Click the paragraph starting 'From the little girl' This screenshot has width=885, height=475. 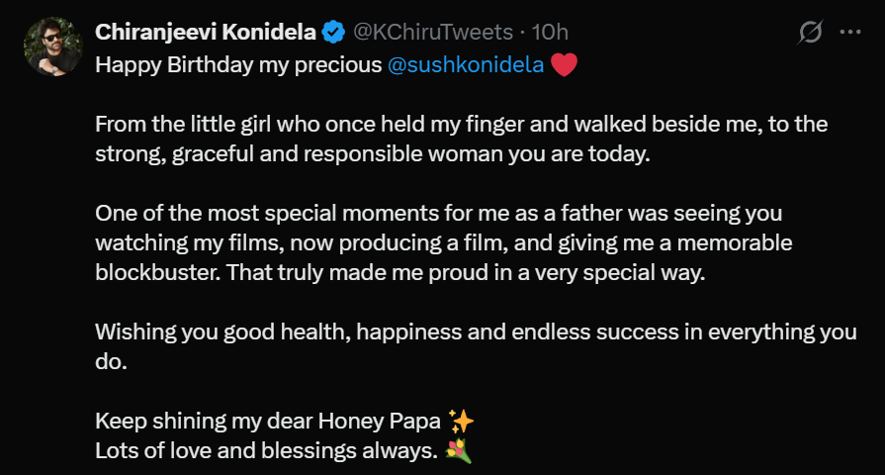461,141
